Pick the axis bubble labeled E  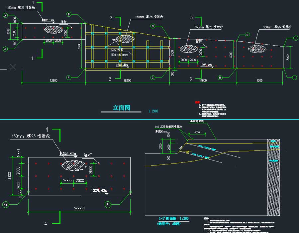coord(295,38)
